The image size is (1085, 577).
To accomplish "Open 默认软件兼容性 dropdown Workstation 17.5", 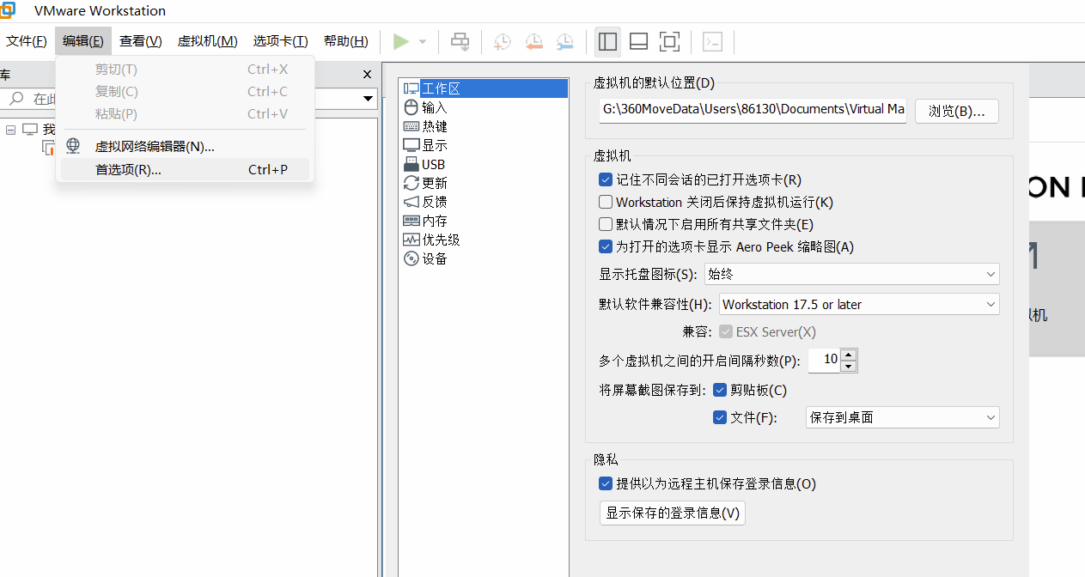I will click(x=859, y=304).
